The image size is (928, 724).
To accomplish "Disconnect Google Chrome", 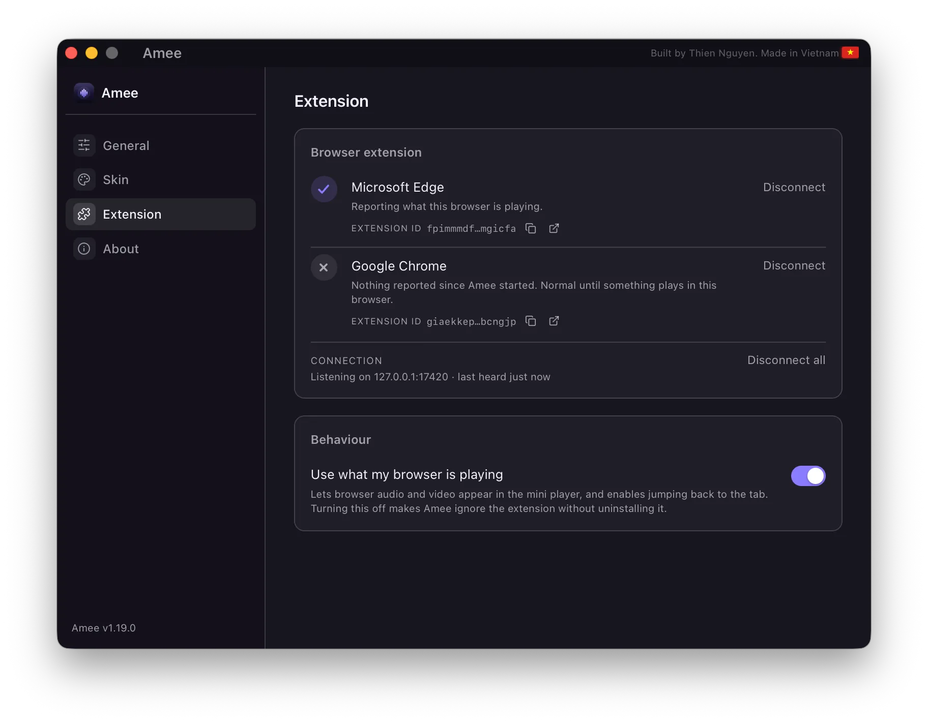I will click(794, 265).
